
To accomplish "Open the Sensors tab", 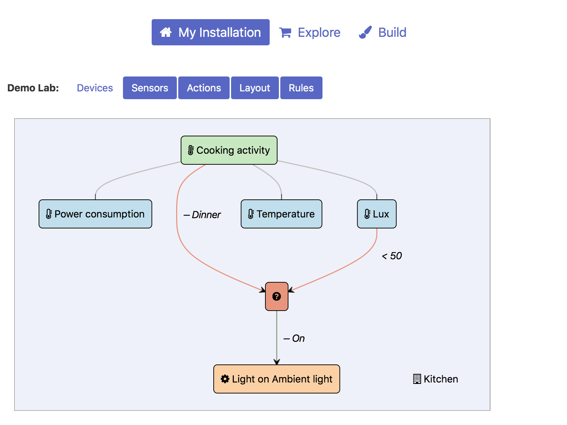I will 150,88.
